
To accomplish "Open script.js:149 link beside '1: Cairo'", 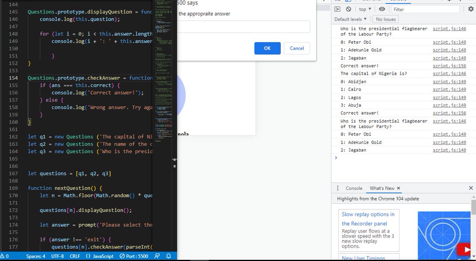I will tap(449, 89).
